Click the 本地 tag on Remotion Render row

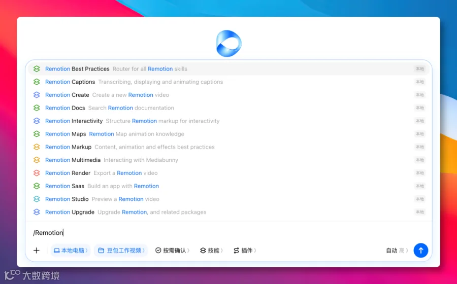(x=420, y=173)
